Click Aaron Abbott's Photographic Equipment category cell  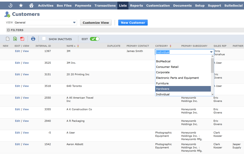(163, 146)
